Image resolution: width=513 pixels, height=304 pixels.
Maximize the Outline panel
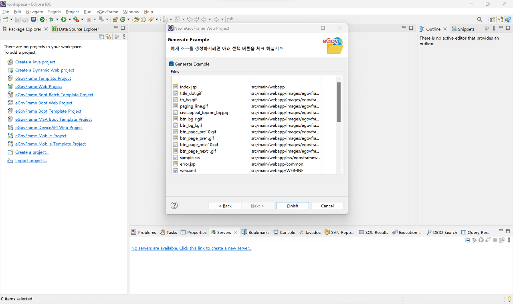[508, 28]
